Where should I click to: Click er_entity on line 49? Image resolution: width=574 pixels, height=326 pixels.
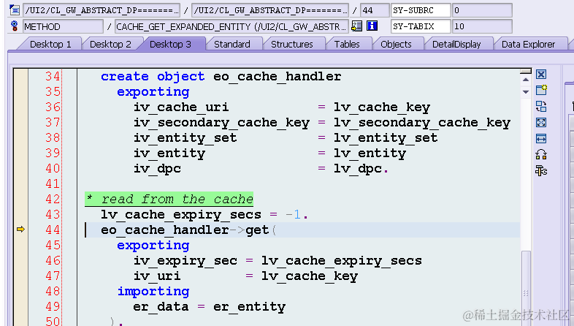[249, 306]
